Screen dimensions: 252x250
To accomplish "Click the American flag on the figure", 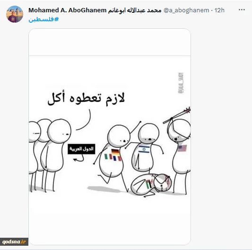I will pyautogui.click(x=182, y=148).
